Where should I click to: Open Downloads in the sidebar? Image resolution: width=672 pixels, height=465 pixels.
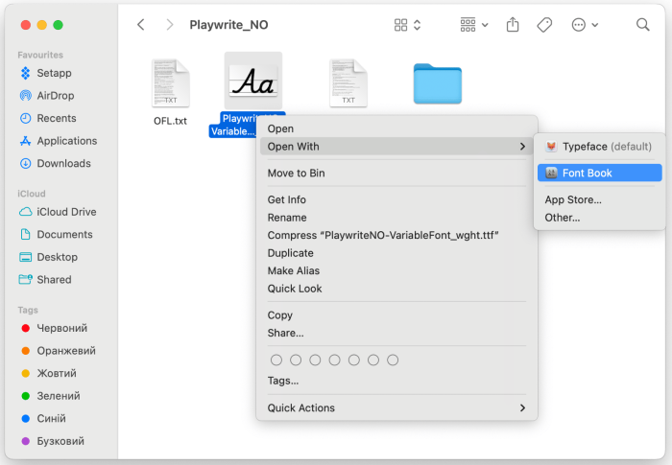(x=56, y=164)
